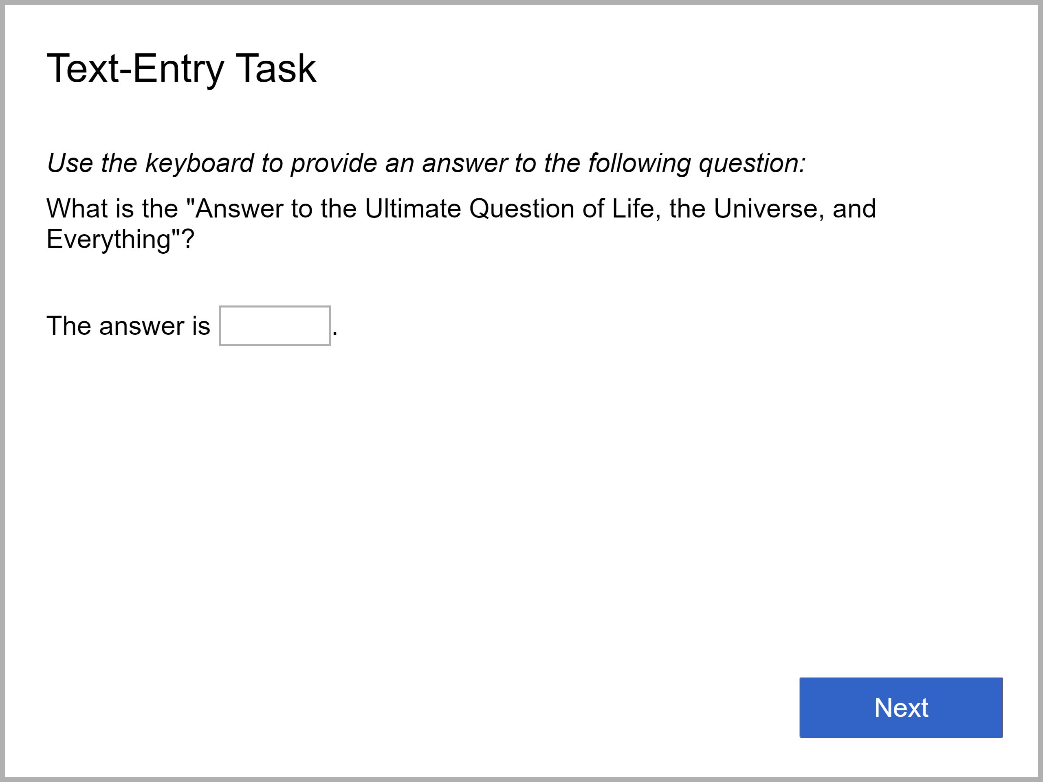Viewport: 1043px width, 782px height.
Task: Click the period after the answer box
Action: (335, 332)
